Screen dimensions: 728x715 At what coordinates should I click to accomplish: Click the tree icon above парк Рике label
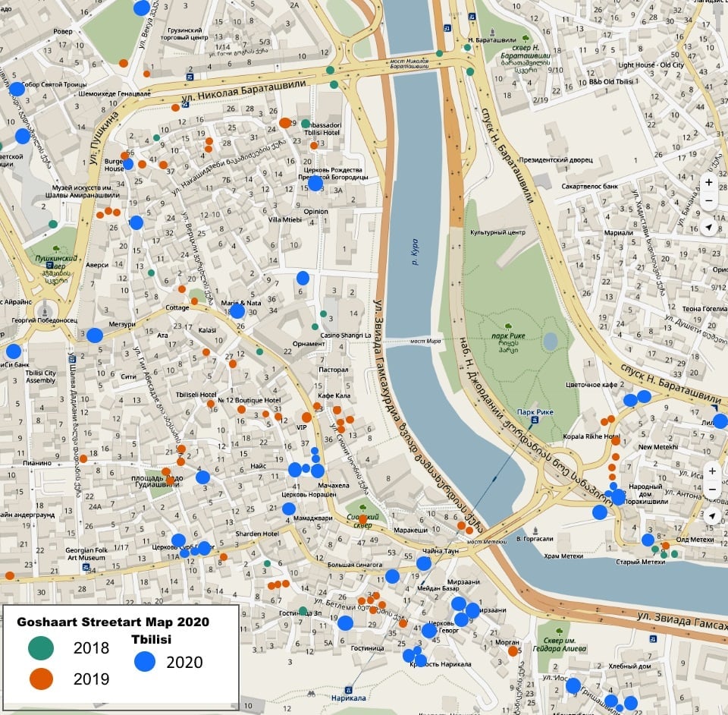tap(508, 326)
